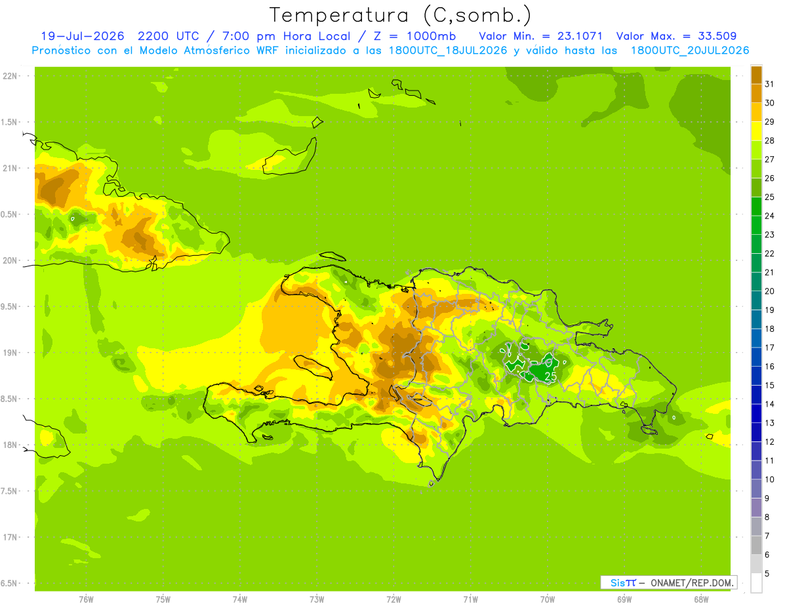
Task: Click the "69W" longitude axis label
Action: 624,599
